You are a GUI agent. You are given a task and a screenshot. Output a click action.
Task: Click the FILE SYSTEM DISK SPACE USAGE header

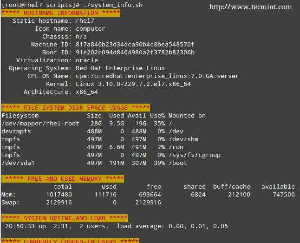pos(75,108)
